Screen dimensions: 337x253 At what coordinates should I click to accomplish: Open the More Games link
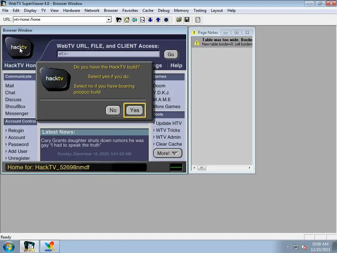tap(167, 106)
